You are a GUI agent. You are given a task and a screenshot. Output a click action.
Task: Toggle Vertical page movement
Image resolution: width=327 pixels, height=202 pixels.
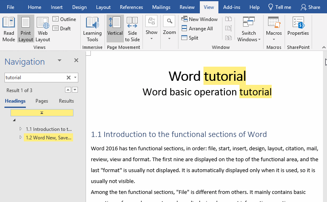(x=115, y=29)
